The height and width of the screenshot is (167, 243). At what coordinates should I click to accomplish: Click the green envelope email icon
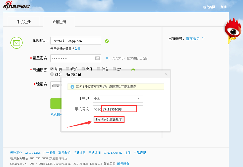click(x=16, y=43)
